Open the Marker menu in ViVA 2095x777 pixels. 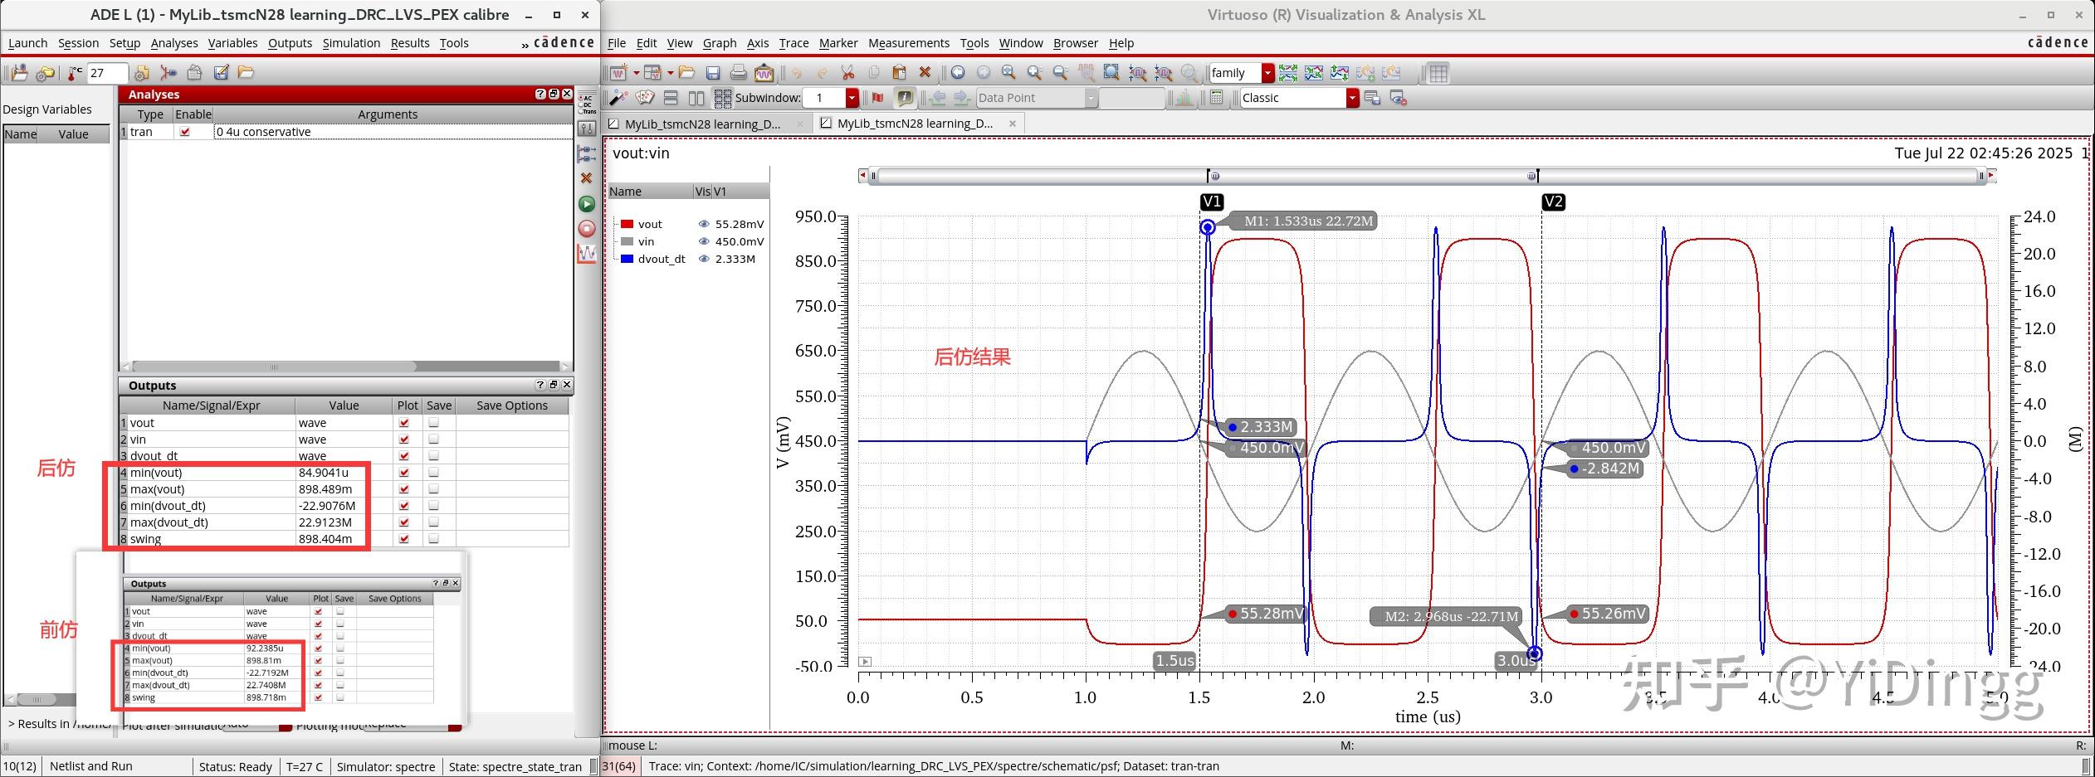[838, 43]
